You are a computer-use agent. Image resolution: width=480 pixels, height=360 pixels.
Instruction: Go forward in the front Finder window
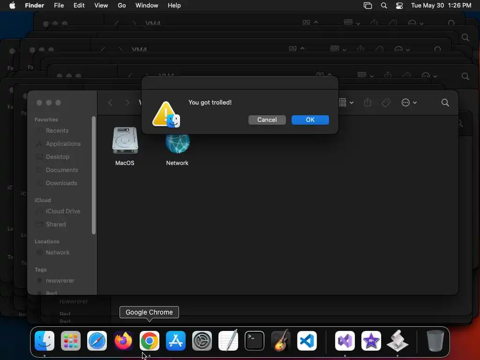(127, 103)
